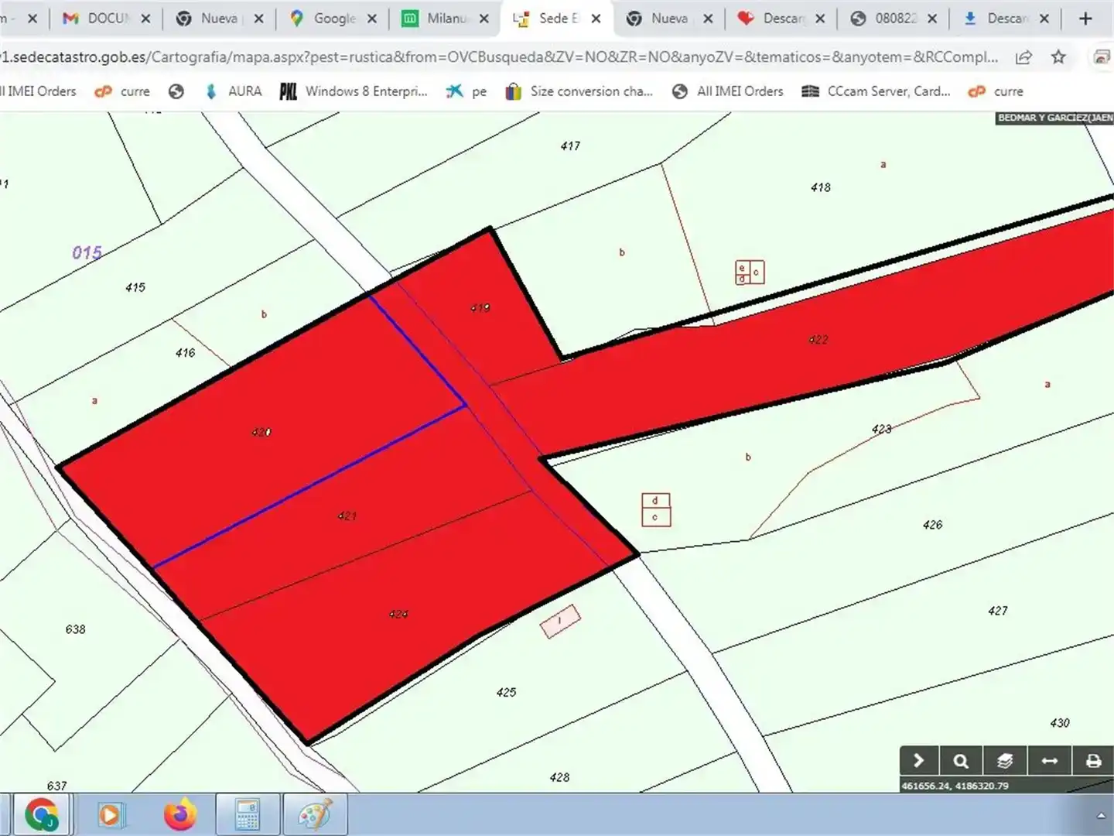Screen dimensions: 1114x836
Task: Click the BEDMAR Y GARCIEZ municipality label
Action: click(x=1055, y=118)
